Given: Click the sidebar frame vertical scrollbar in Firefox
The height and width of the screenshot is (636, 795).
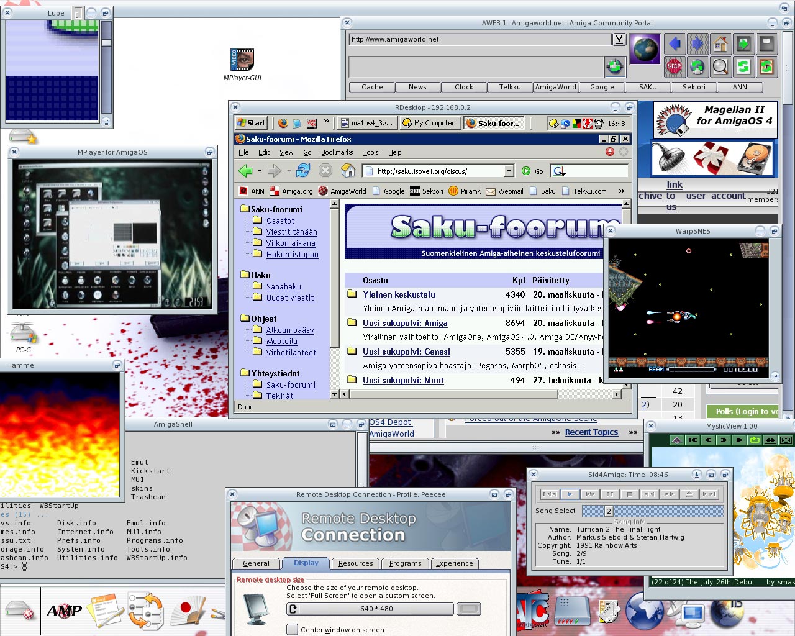Looking at the screenshot, I should tap(334, 299).
